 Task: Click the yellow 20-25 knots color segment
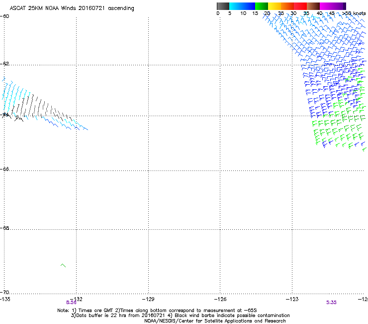(275, 6)
